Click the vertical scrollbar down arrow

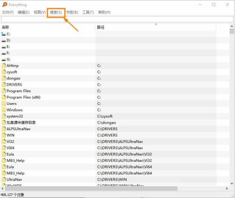point(232,183)
